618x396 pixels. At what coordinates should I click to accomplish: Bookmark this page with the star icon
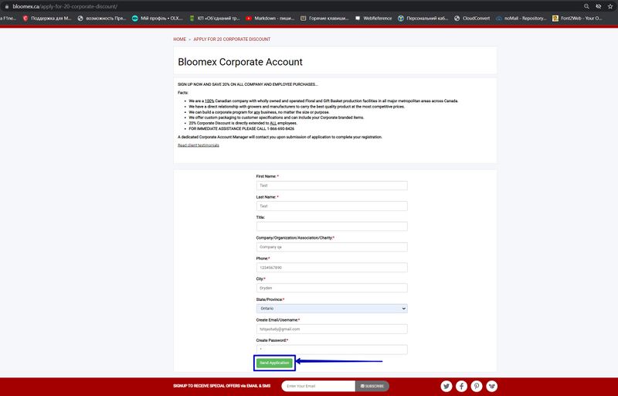point(610,6)
